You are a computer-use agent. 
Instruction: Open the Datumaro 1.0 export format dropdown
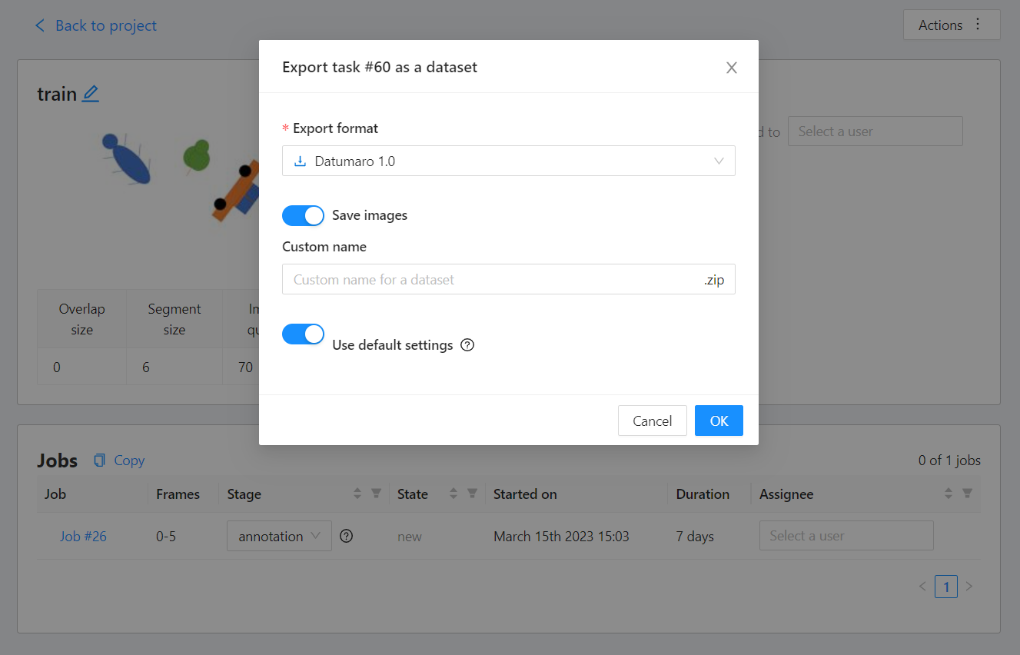(x=509, y=161)
